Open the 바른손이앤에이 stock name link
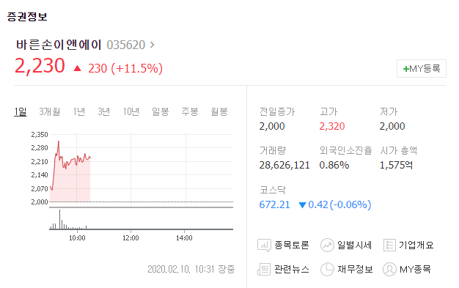 pyautogui.click(x=59, y=45)
